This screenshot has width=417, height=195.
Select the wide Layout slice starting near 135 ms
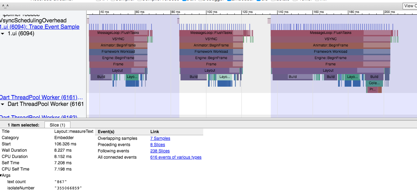(328, 71)
